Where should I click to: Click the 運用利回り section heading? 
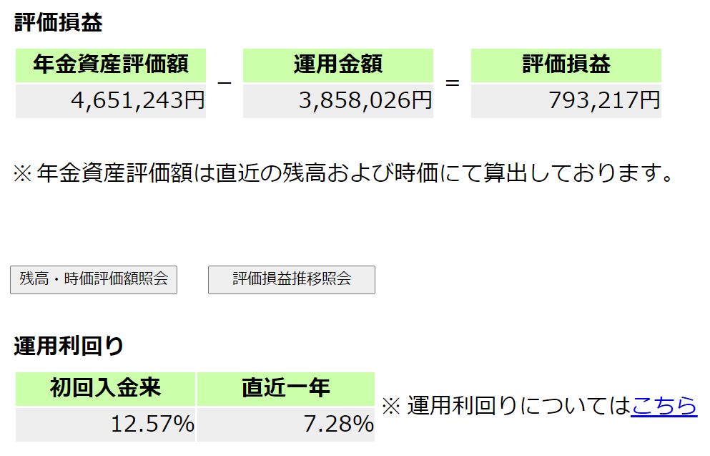69,346
